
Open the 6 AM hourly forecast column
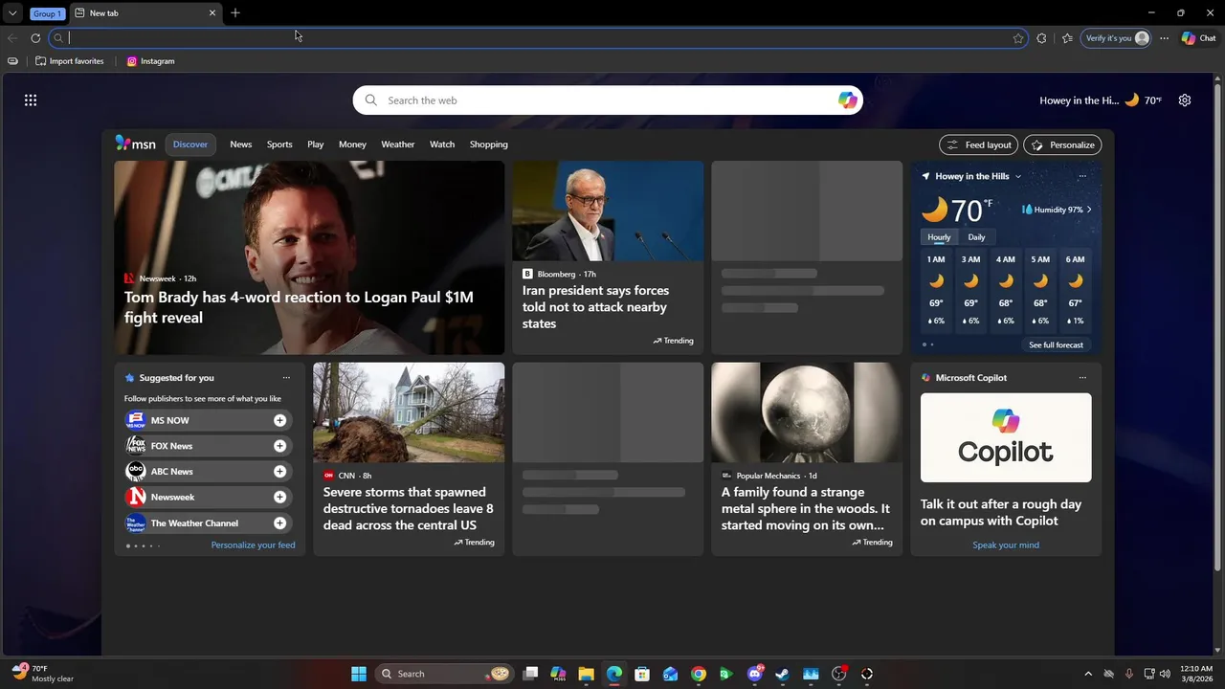click(1076, 291)
